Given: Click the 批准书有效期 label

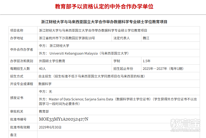Looking at the screenshot, I should tap(20, 127).
